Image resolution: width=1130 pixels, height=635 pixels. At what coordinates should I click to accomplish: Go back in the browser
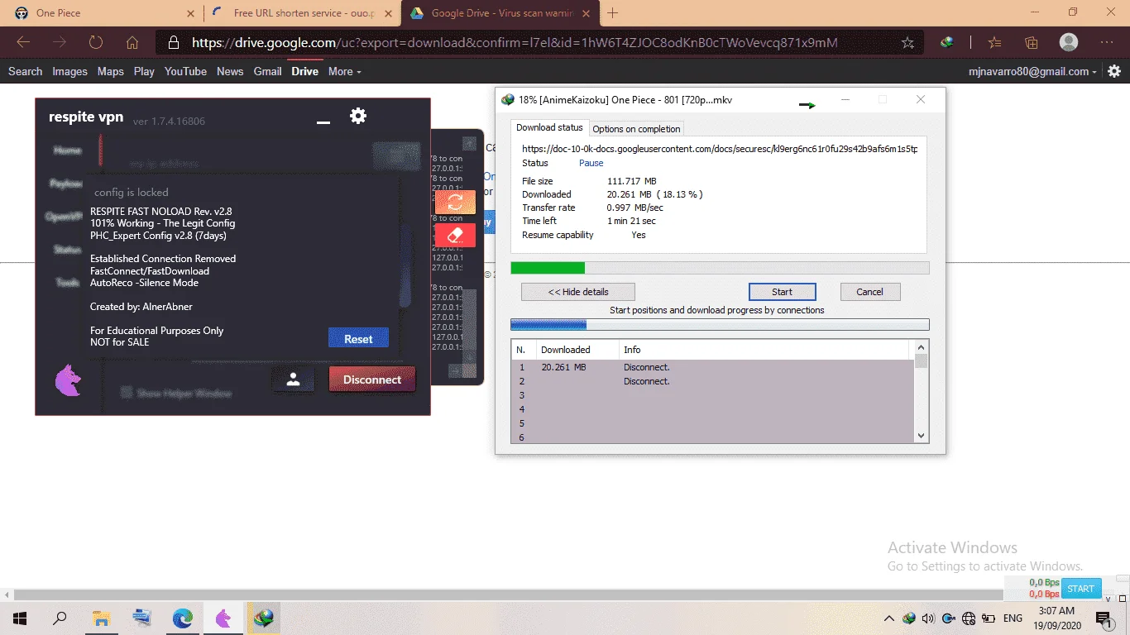[23, 42]
